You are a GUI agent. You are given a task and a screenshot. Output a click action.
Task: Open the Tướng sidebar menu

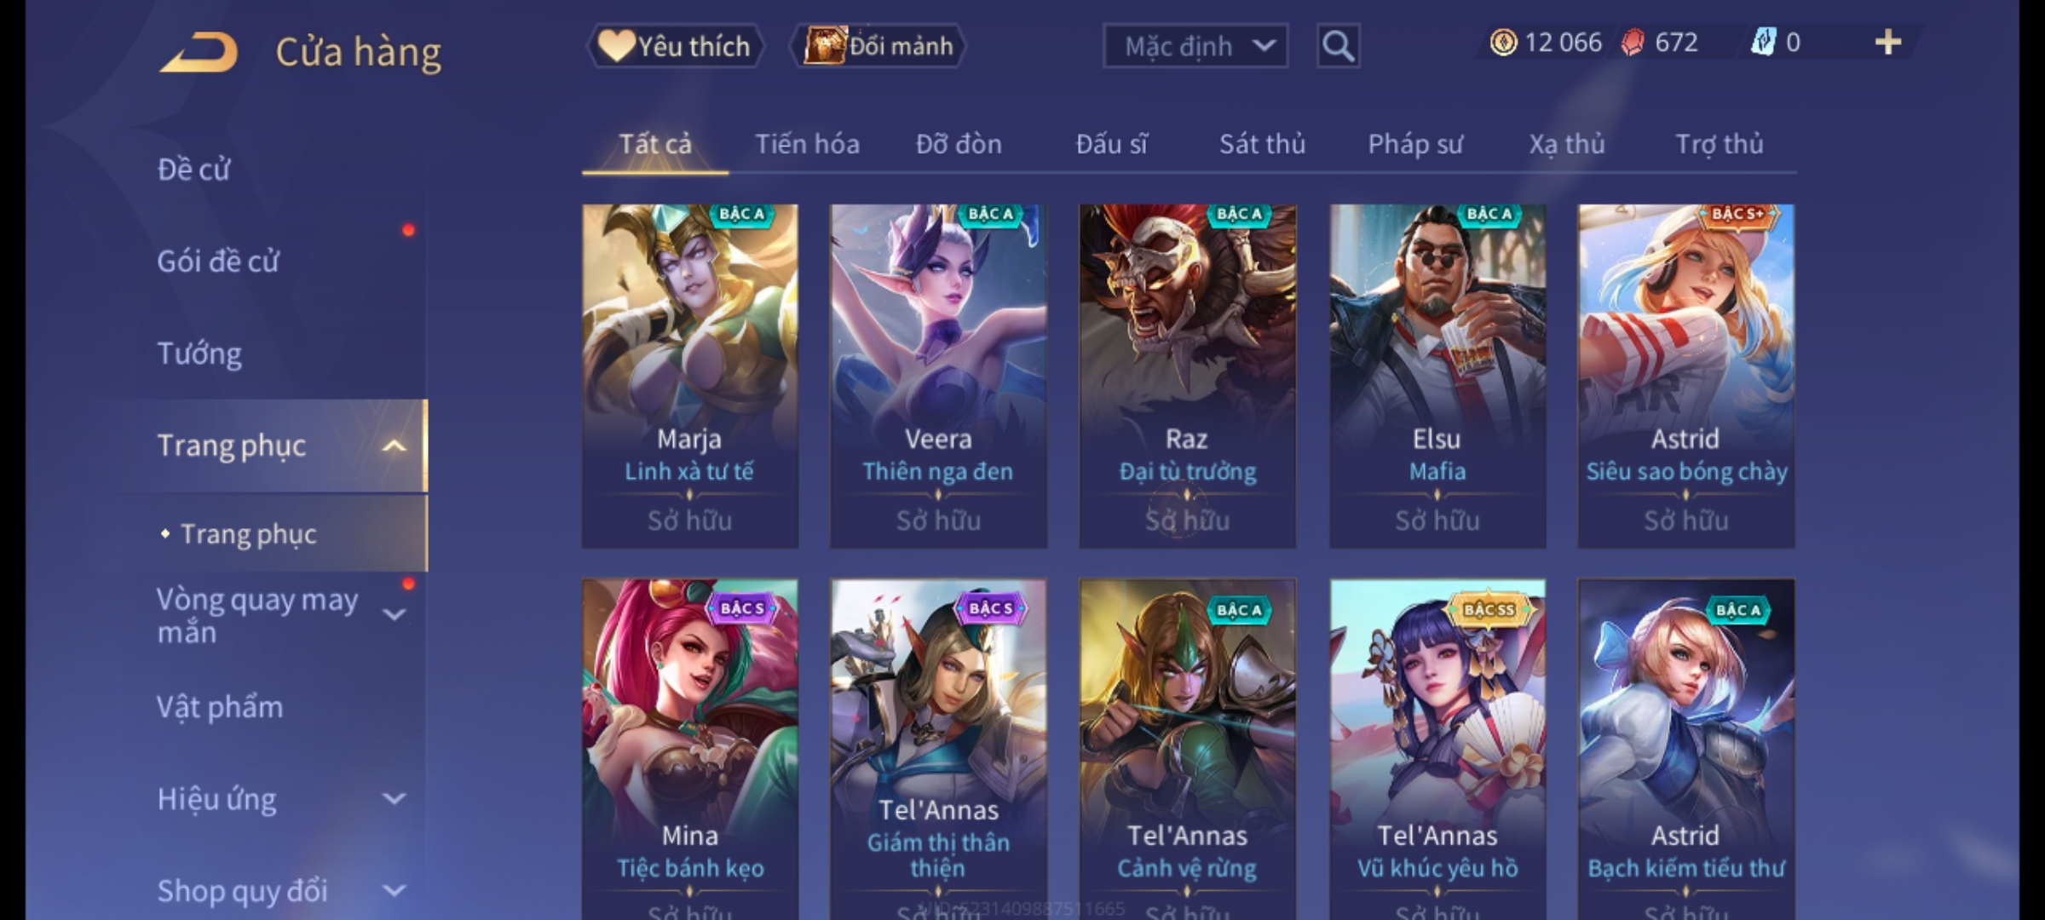click(x=199, y=354)
